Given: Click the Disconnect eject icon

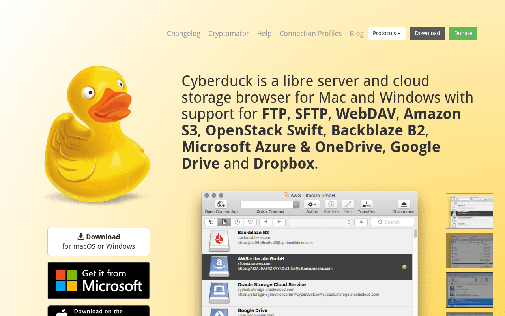Looking at the screenshot, I should click(404, 204).
